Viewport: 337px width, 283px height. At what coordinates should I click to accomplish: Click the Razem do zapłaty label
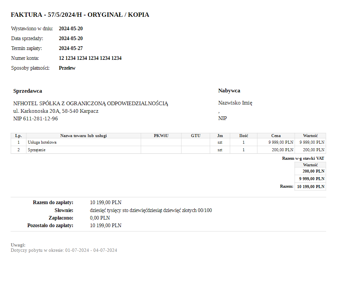[53, 202]
